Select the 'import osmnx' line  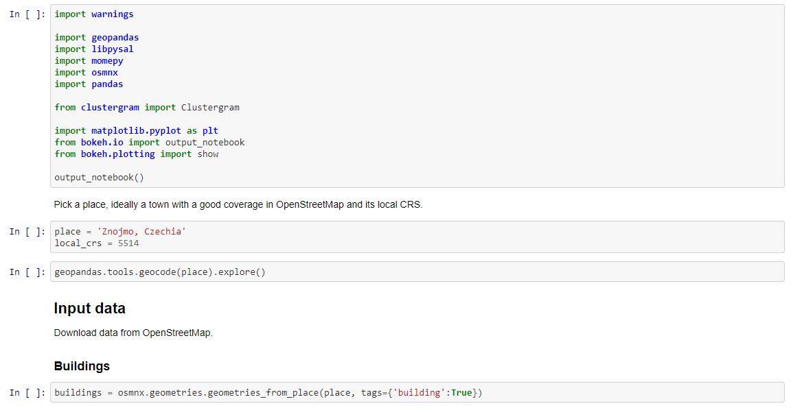point(87,73)
